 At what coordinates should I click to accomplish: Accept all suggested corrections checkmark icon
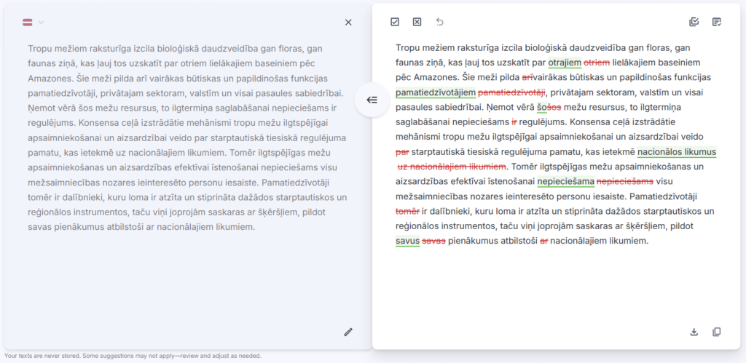(395, 22)
